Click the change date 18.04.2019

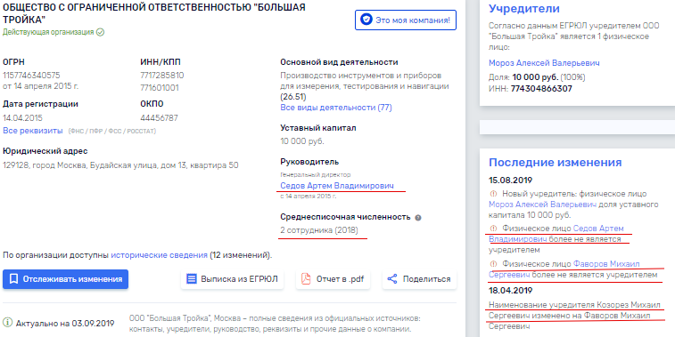(511, 291)
